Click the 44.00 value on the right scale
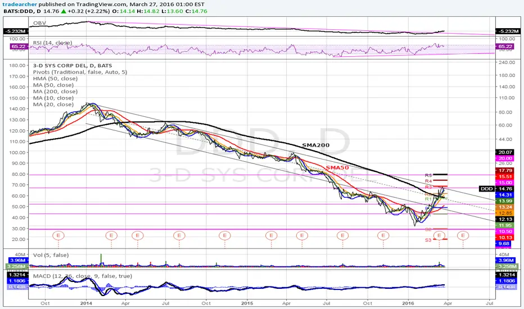The image size is (524, 309). 505,139
